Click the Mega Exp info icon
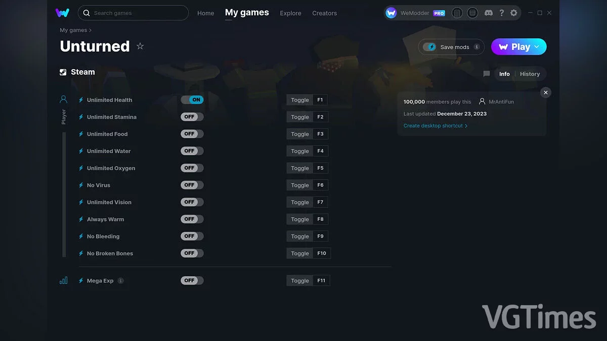The image size is (607, 341). [120, 280]
